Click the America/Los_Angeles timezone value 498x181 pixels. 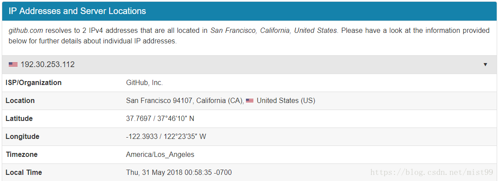click(160, 155)
